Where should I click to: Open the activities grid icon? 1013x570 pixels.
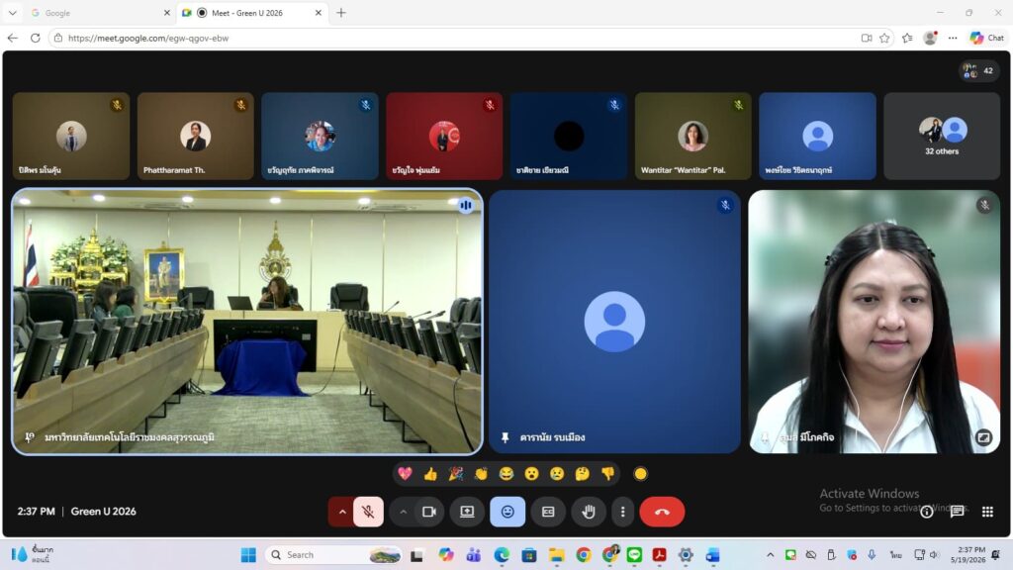987,512
